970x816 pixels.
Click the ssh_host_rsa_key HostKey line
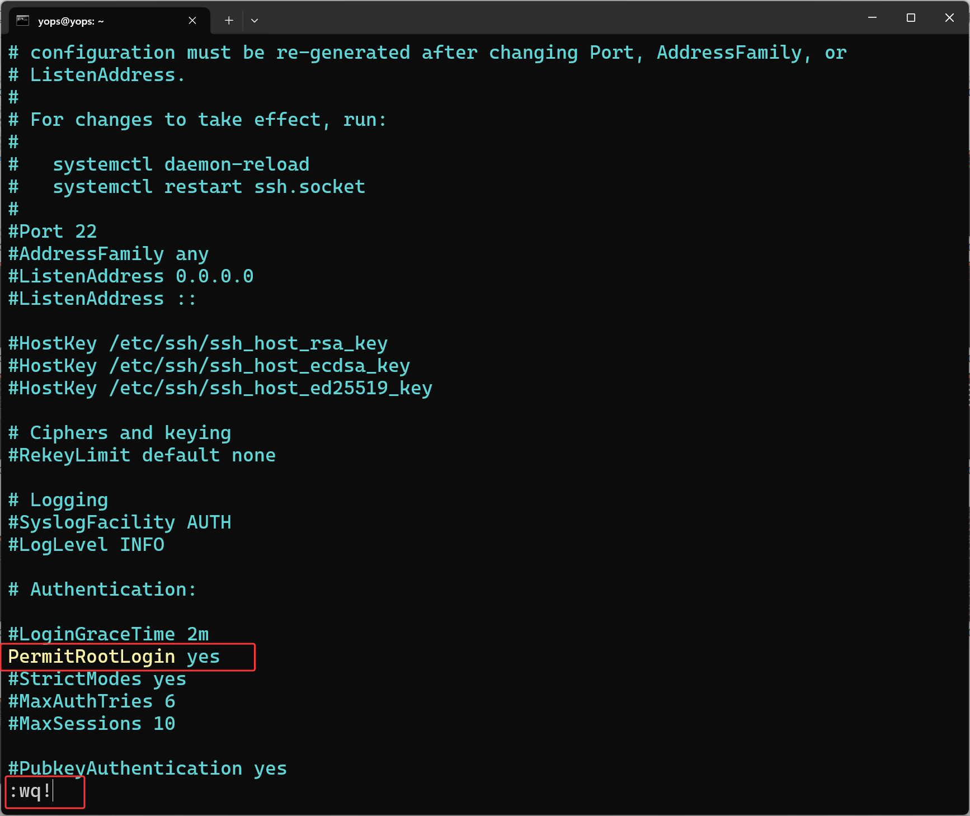198,343
